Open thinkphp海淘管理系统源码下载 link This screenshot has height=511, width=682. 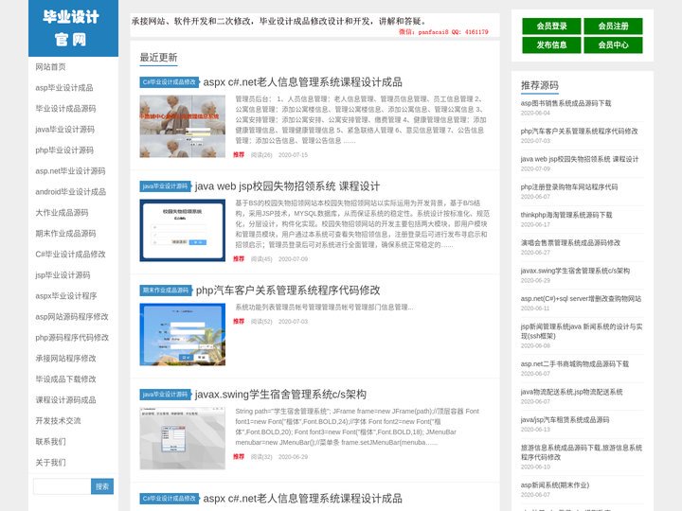(x=566, y=215)
